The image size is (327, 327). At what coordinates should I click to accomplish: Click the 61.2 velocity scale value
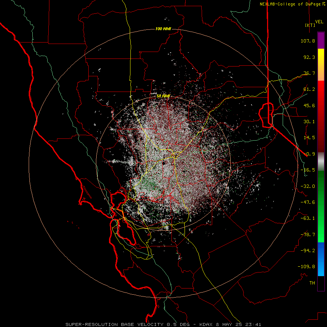click(x=309, y=89)
